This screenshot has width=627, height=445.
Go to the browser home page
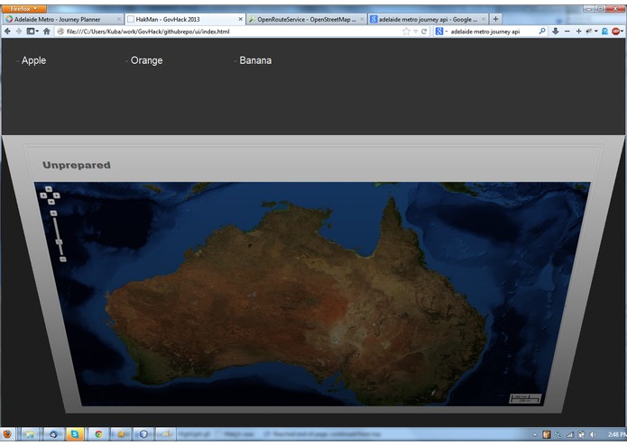(46, 32)
